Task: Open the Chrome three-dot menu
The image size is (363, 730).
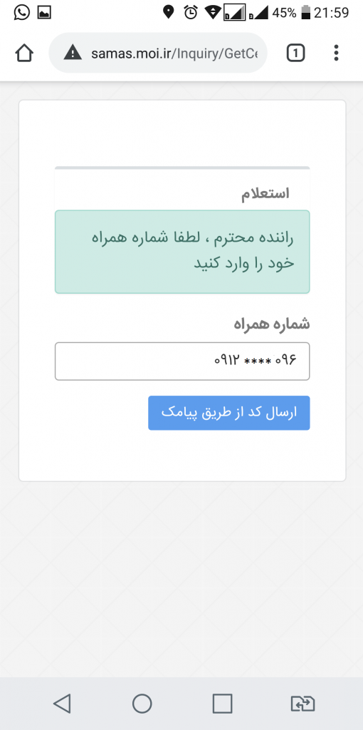Action: (337, 53)
